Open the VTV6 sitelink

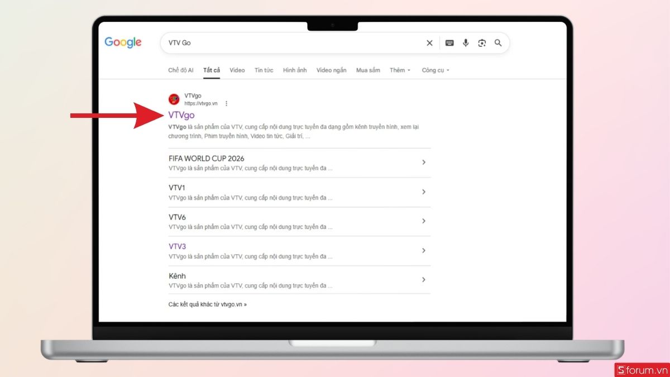[177, 217]
